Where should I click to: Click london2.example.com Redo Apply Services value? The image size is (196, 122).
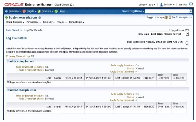point(137,94)
